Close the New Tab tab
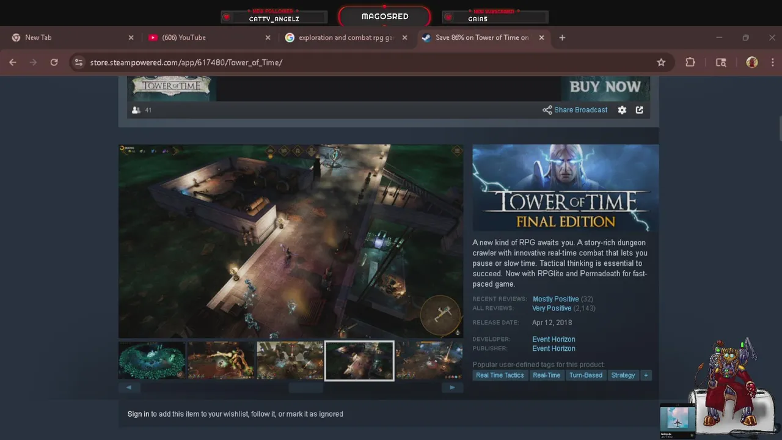 (131, 37)
